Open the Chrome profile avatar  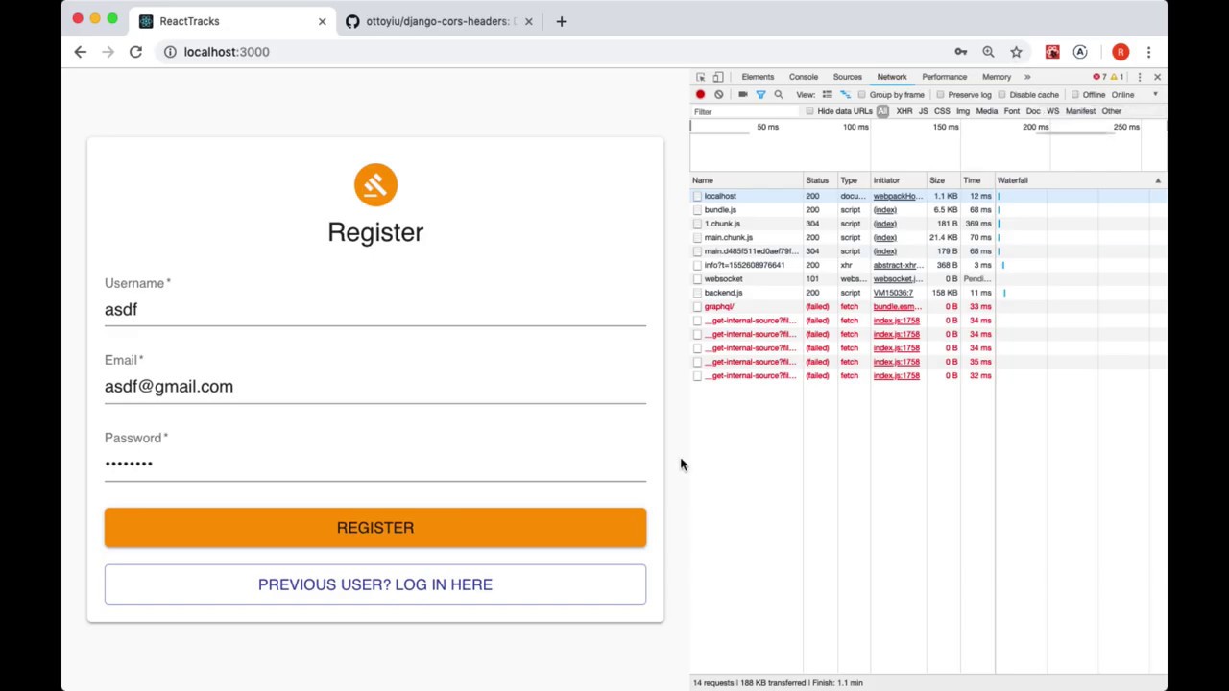click(1121, 52)
